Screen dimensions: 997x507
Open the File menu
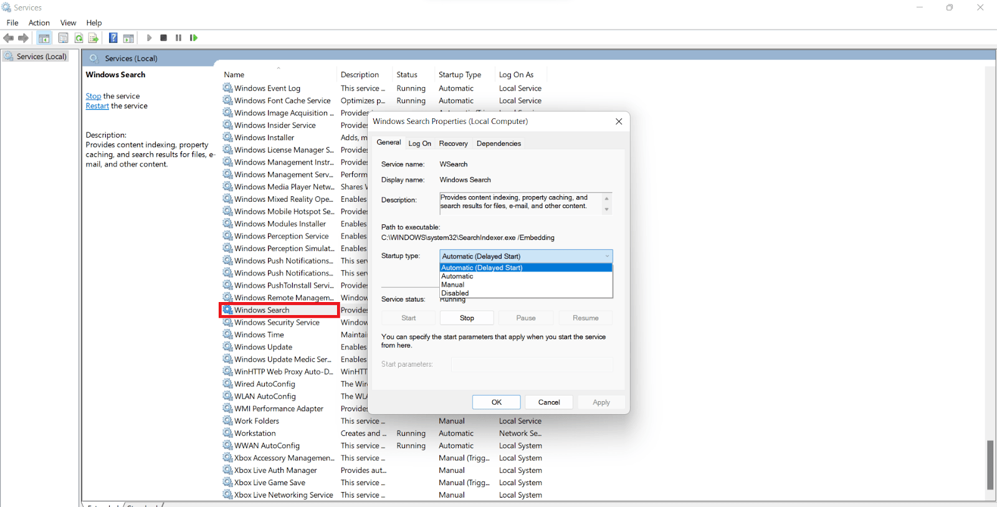[x=12, y=22]
